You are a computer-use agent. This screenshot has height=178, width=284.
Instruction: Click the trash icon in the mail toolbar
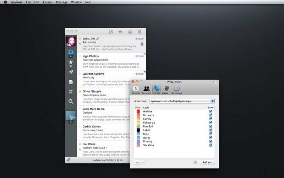(x=140, y=32)
